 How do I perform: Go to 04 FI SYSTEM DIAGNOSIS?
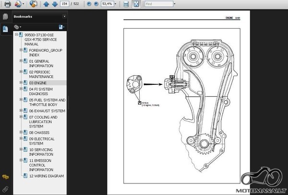tap(41, 92)
